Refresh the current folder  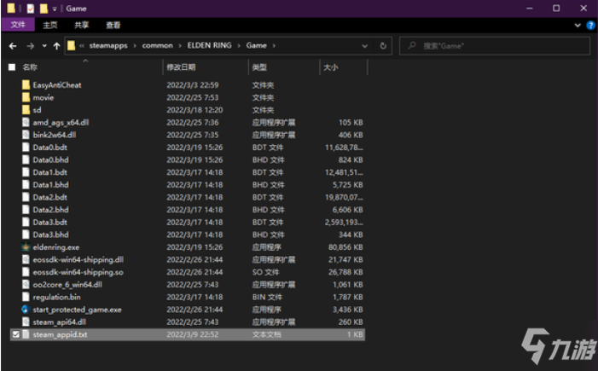click(x=383, y=46)
